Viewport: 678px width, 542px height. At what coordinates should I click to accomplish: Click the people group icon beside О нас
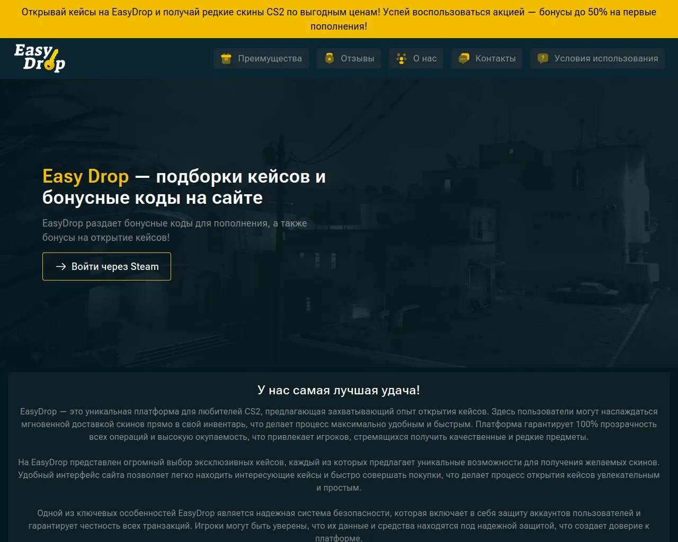coord(402,59)
